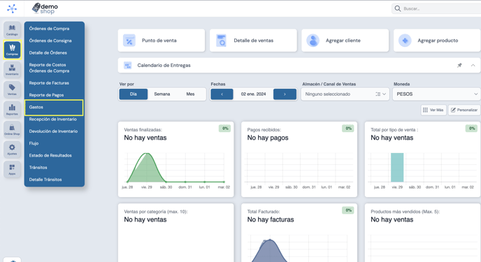Click the Buscar search field
This screenshot has height=262, width=481.
(436, 8)
